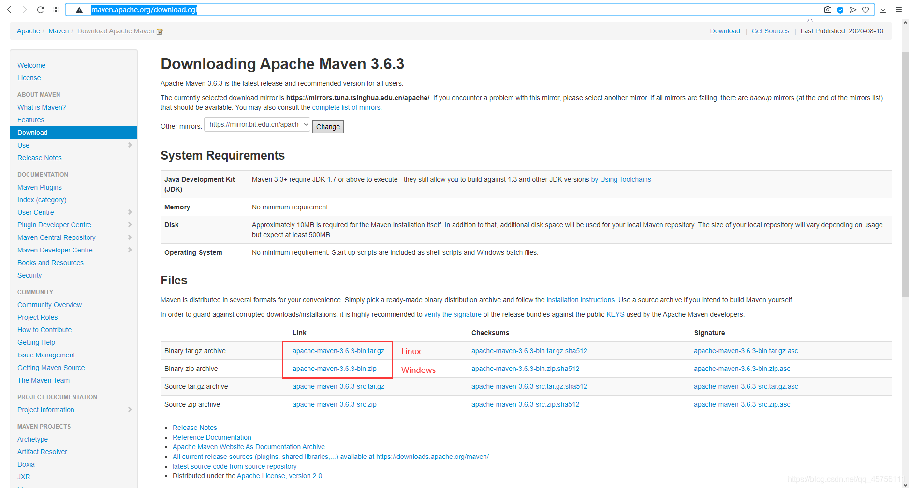Click the page vertical scrollbar thumb
The width and height of the screenshot is (909, 488).
[x=905, y=174]
